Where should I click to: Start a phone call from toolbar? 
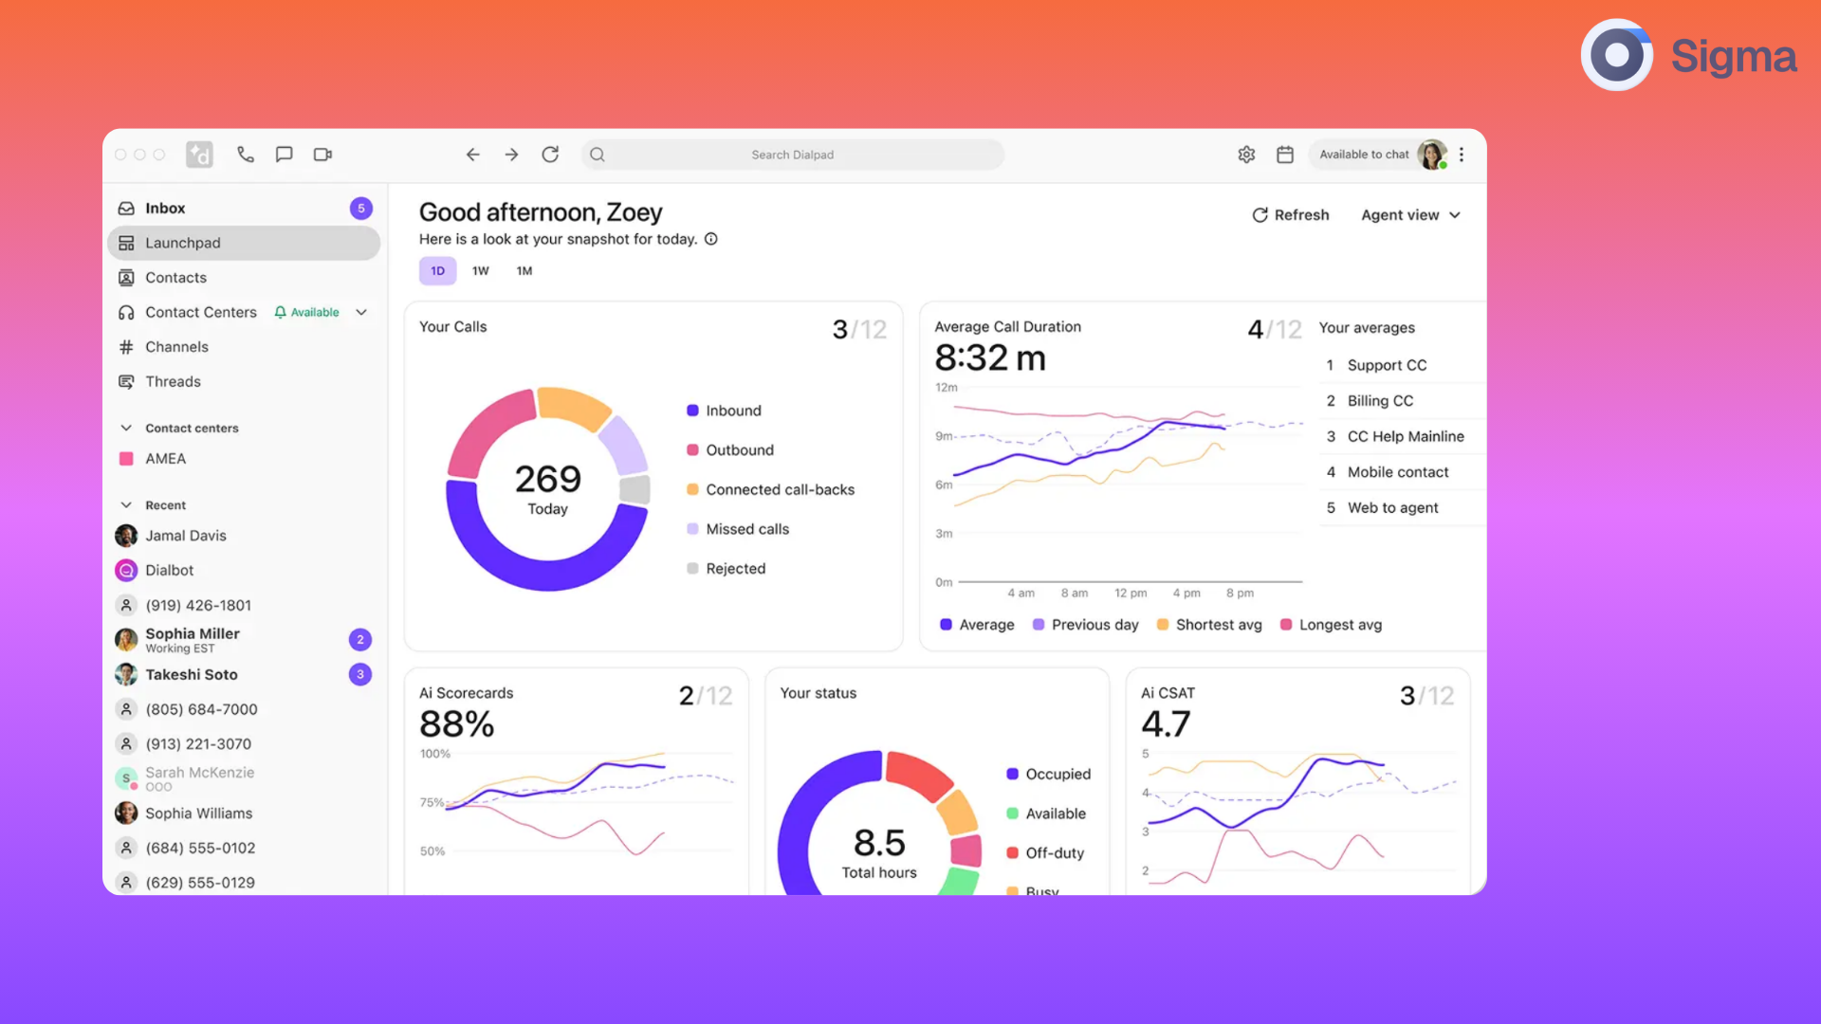246,155
